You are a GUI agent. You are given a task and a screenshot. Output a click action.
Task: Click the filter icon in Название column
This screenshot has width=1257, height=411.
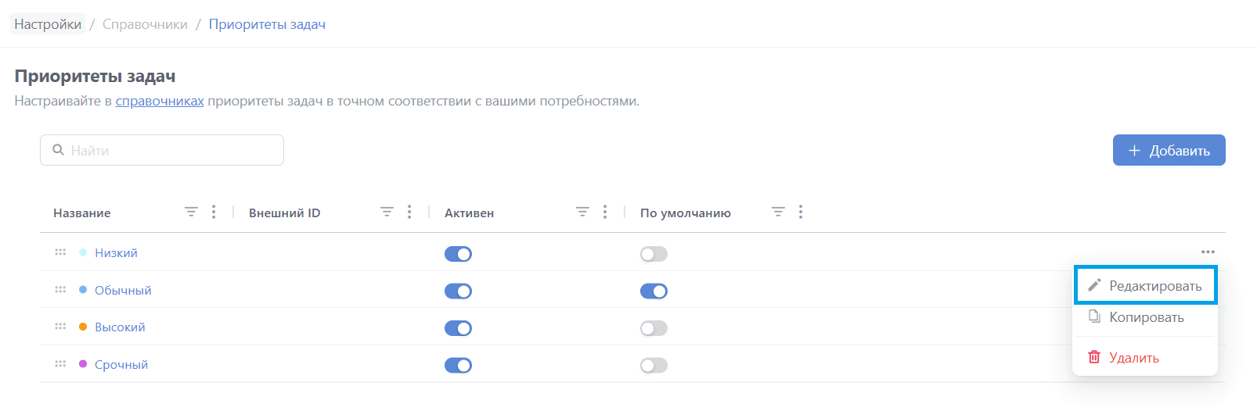pos(191,213)
